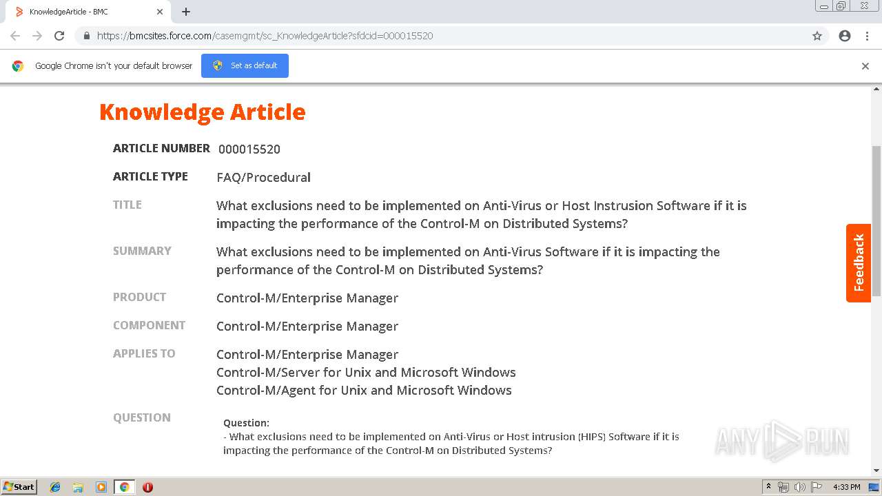The height and width of the screenshot is (496, 882).
Task: Open the Chrome profile avatar menu
Action: click(845, 36)
